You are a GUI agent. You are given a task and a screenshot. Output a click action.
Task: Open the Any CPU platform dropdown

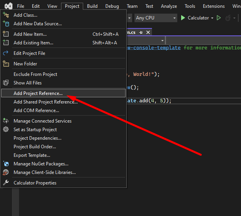(155, 18)
